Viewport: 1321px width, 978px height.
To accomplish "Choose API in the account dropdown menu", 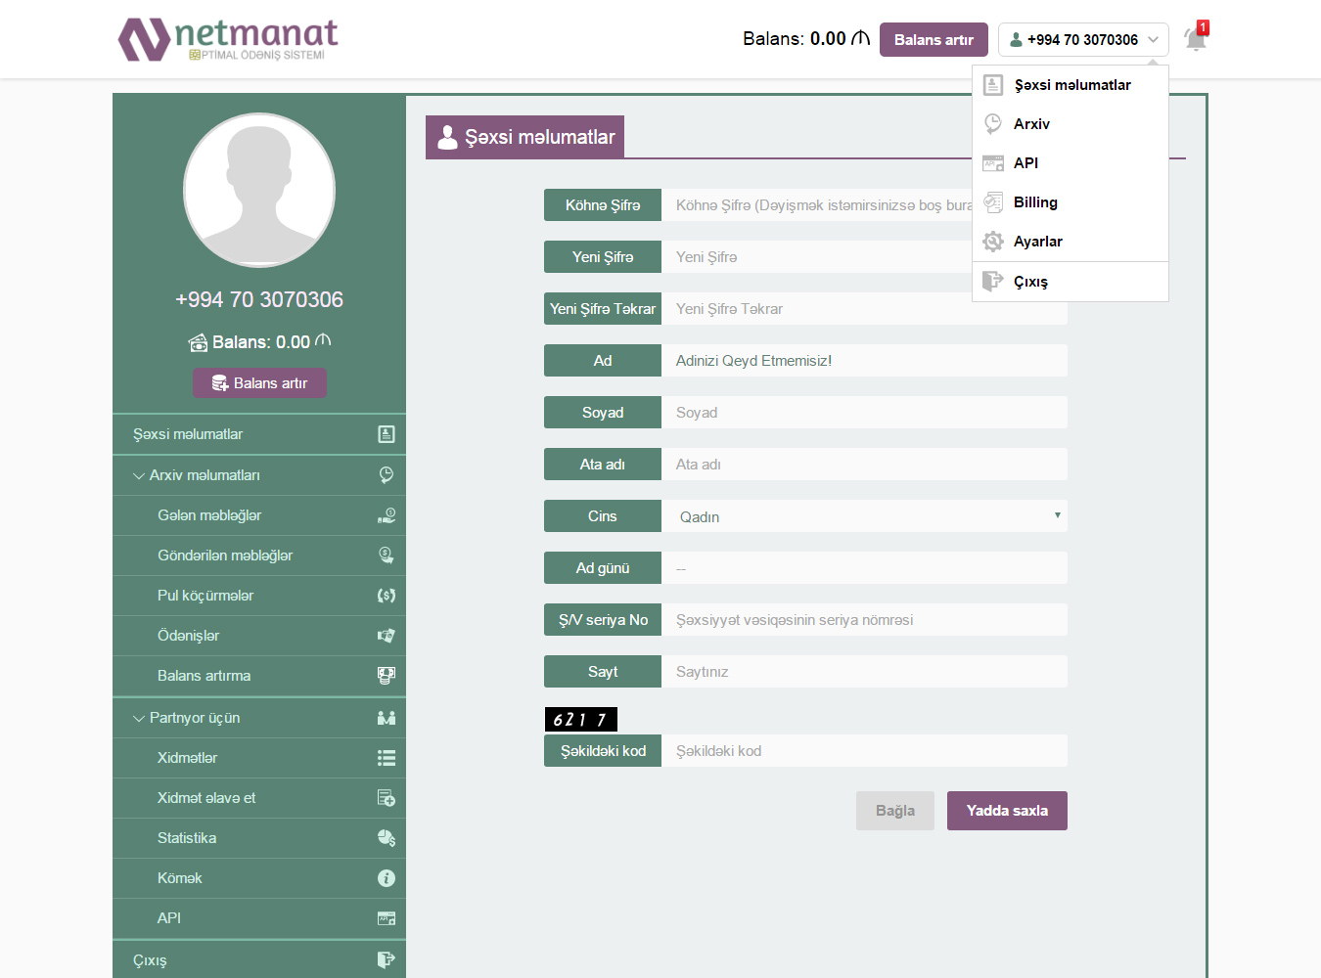I will point(1025,163).
